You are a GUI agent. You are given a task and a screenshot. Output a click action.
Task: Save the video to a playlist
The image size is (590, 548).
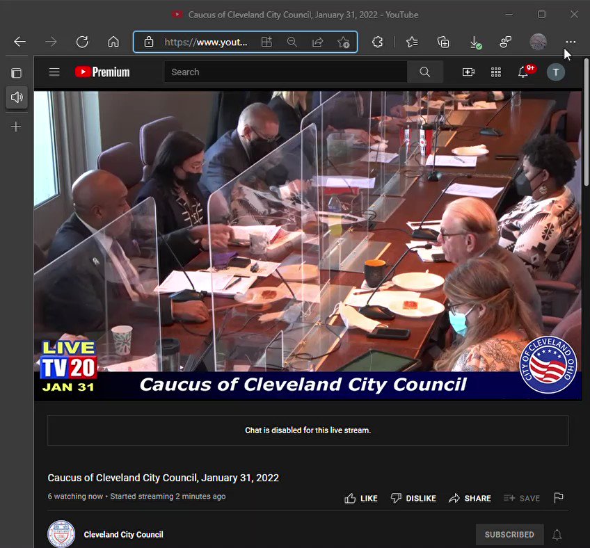(522, 498)
